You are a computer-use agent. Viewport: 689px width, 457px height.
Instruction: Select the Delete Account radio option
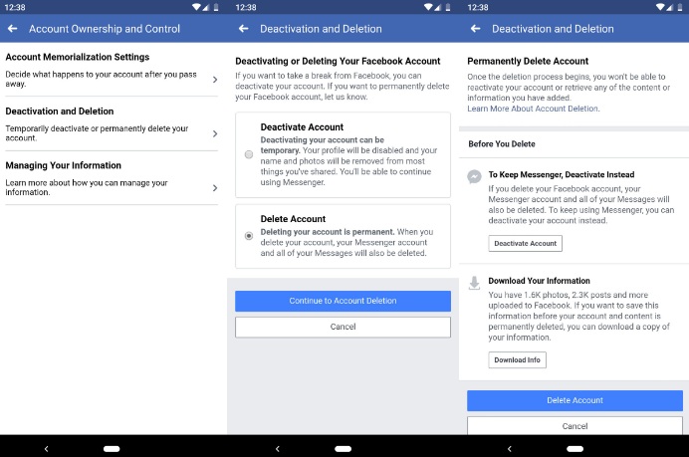[249, 236]
